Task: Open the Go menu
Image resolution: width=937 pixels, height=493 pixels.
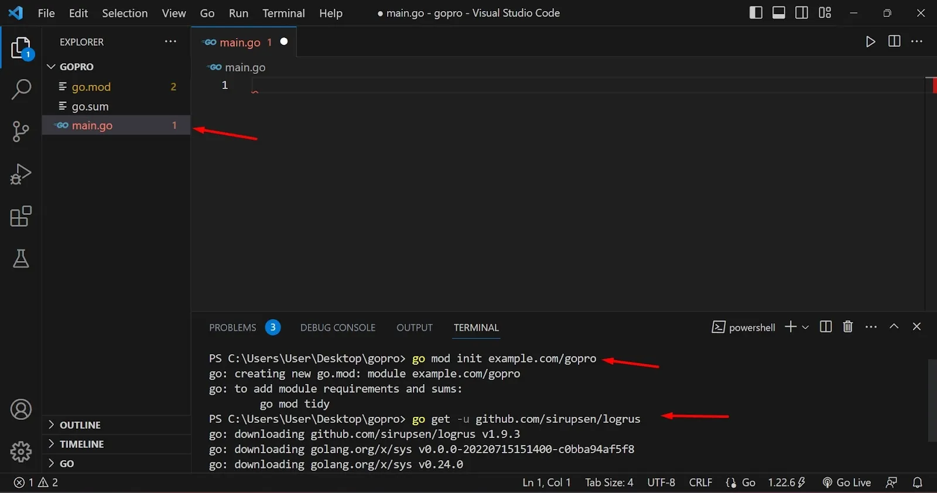Action: coord(207,13)
